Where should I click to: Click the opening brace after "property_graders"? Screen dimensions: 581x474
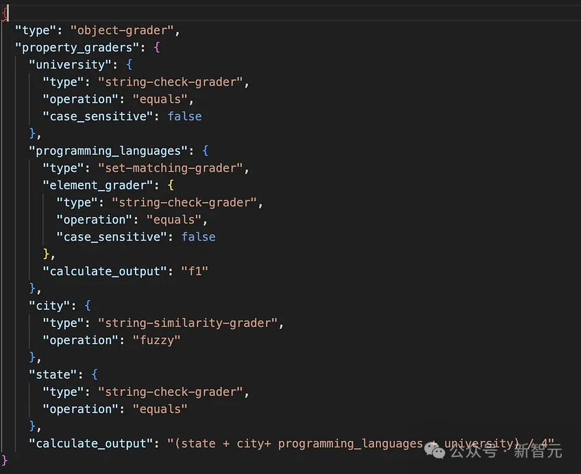click(x=157, y=47)
